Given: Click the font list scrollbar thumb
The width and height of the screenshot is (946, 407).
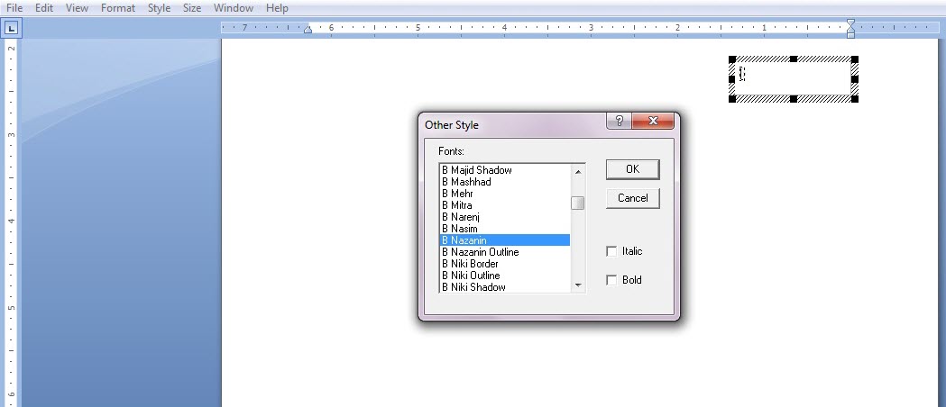Looking at the screenshot, I should click(577, 203).
